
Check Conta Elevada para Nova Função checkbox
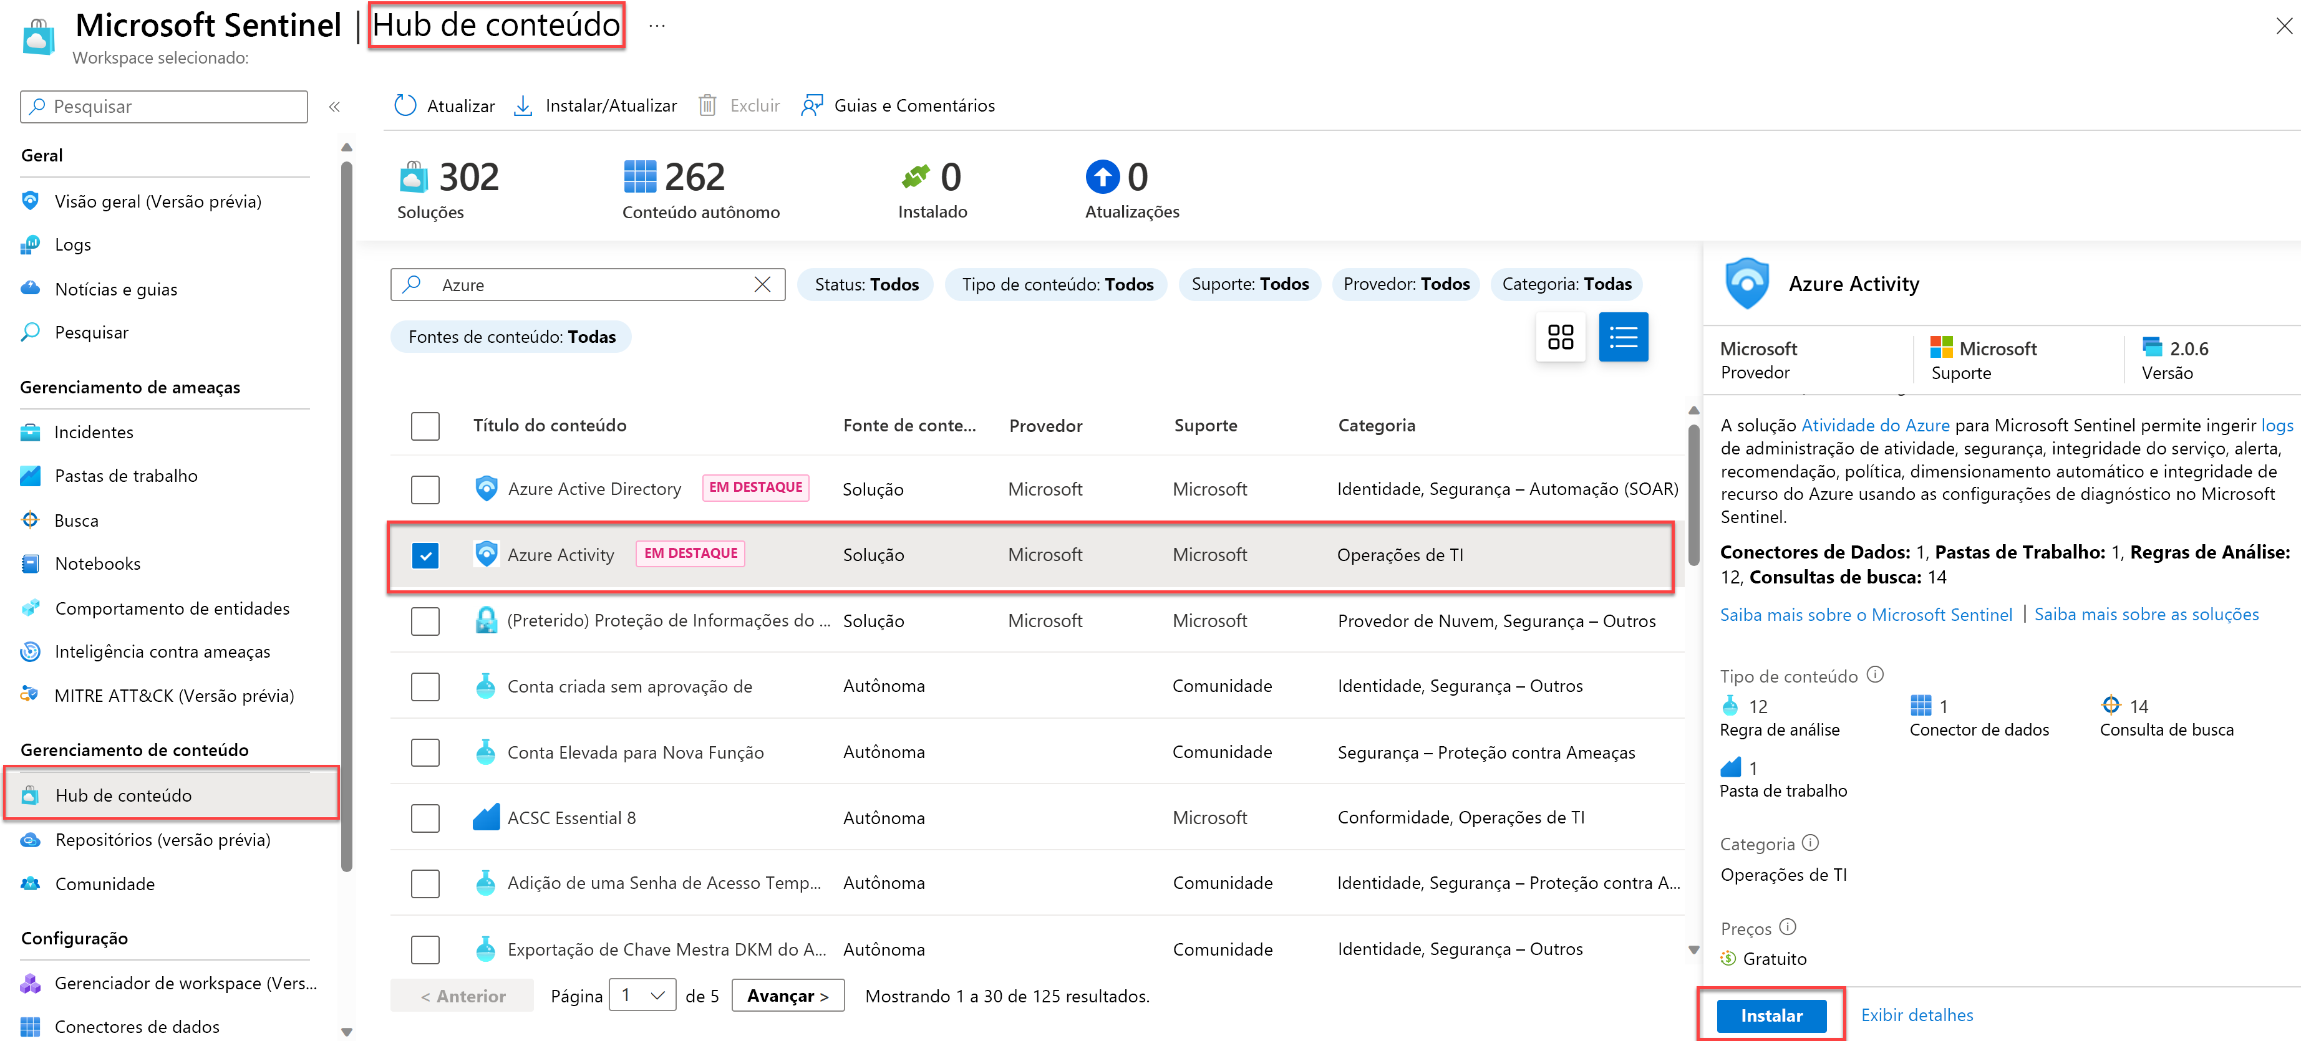point(425,752)
